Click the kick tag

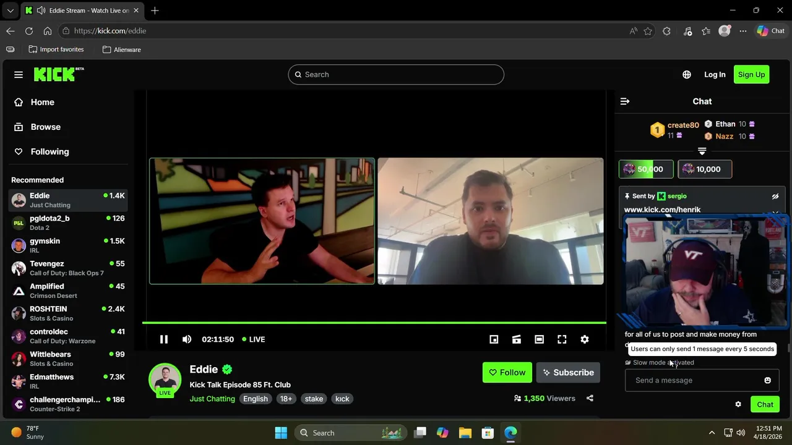click(342, 399)
